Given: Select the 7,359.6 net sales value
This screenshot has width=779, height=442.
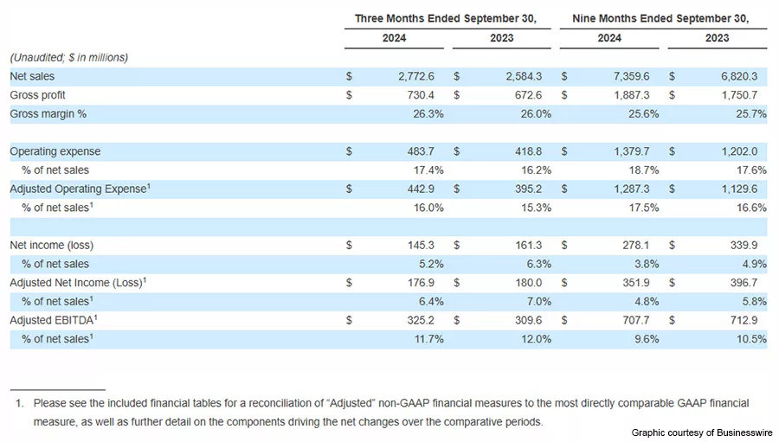Looking at the screenshot, I should pos(641,77).
